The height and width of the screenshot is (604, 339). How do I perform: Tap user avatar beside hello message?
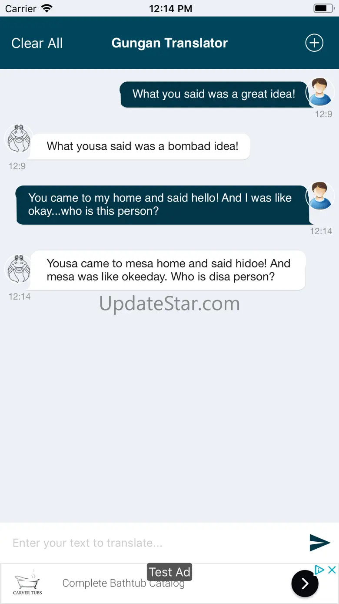320,196
